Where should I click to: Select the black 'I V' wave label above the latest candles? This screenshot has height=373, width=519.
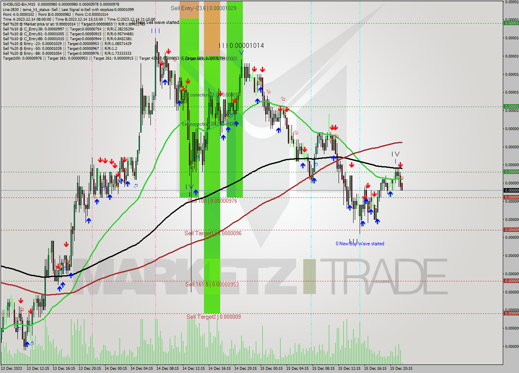[395, 154]
